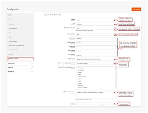Open the Tax sidebar item
The height and width of the screenshot is (113, 148).
click(x=9, y=33)
